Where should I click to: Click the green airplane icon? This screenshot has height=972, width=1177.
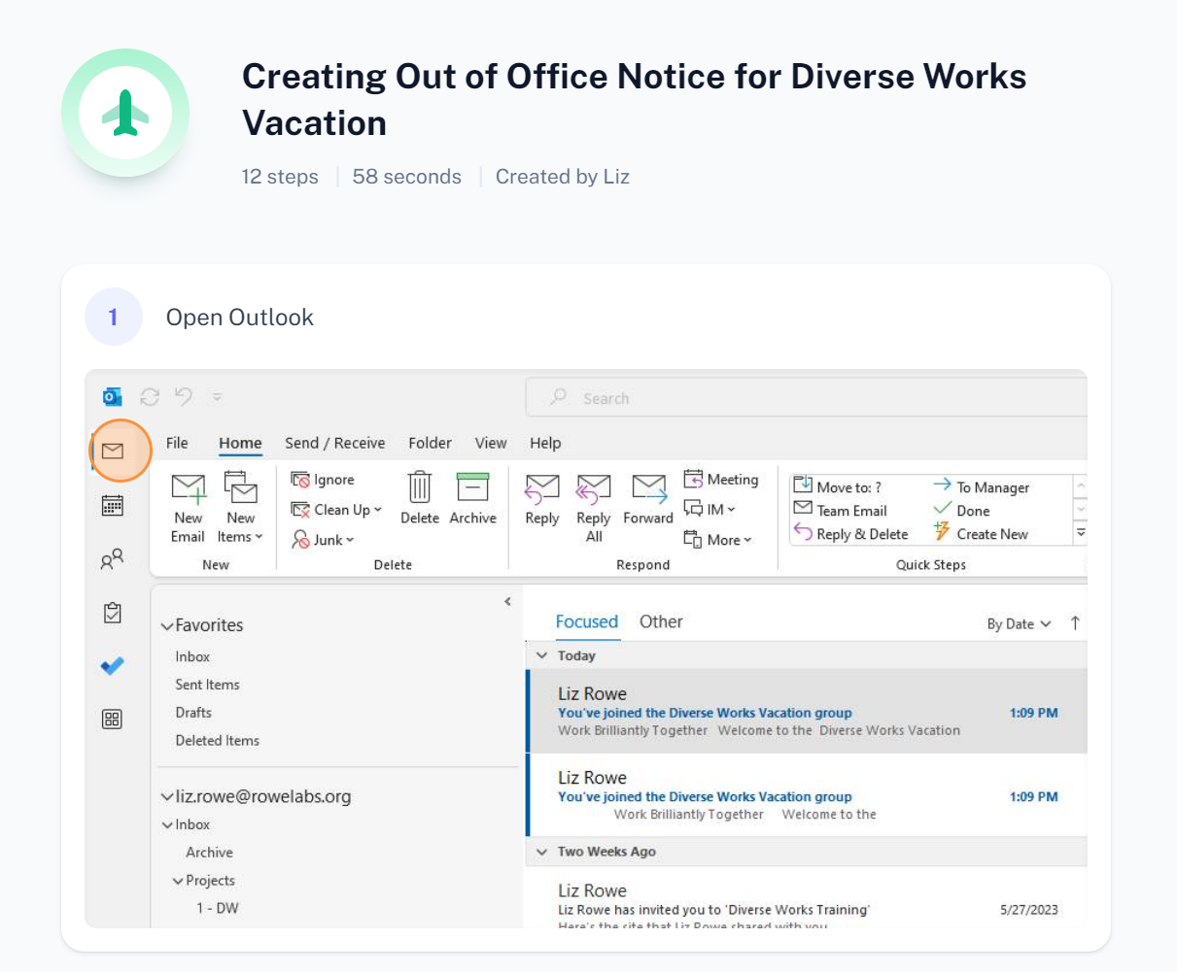(125, 113)
